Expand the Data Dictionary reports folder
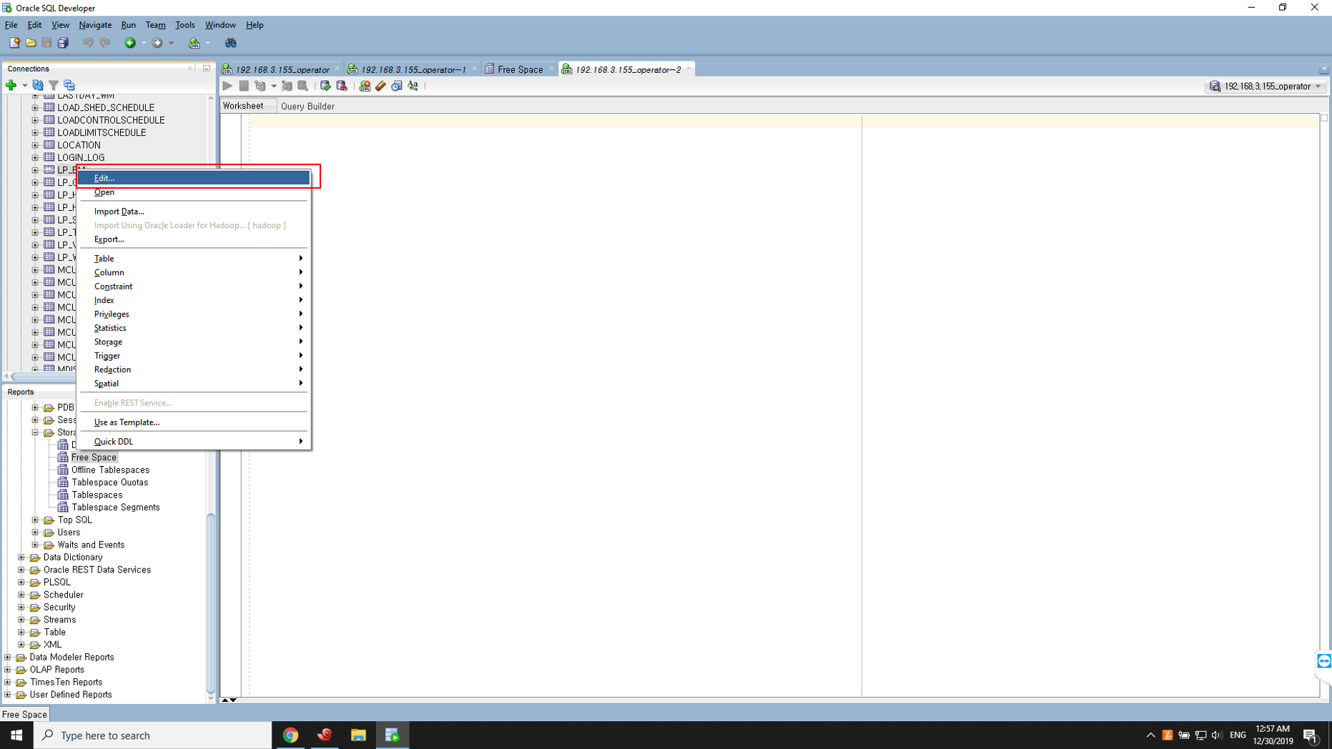The image size is (1332, 749). pyautogui.click(x=21, y=557)
